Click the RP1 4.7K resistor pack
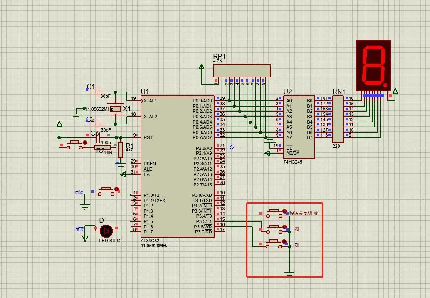The height and width of the screenshot is (298, 430). click(x=241, y=70)
